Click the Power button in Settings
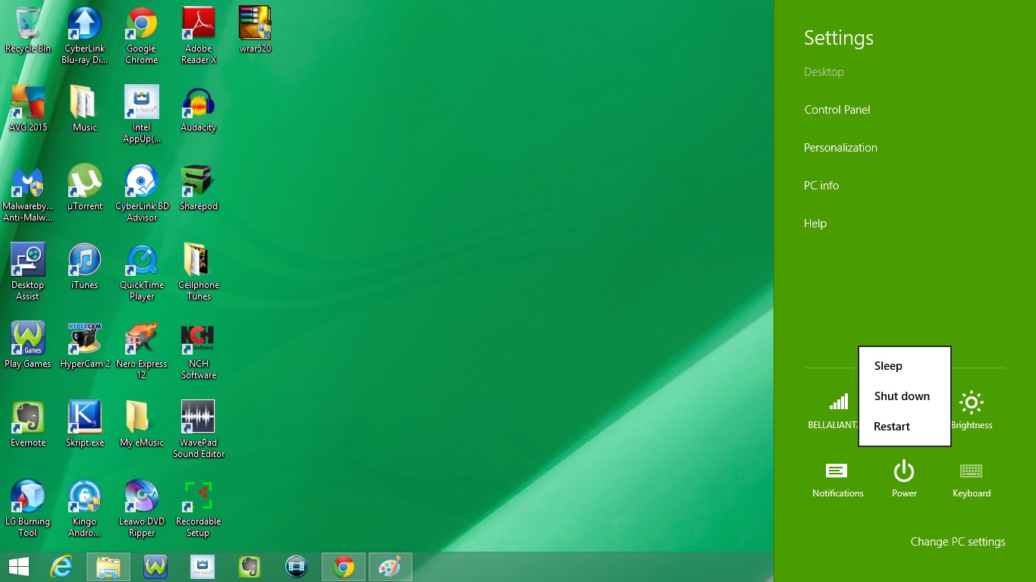The height and width of the screenshot is (582, 1036). [x=904, y=479]
